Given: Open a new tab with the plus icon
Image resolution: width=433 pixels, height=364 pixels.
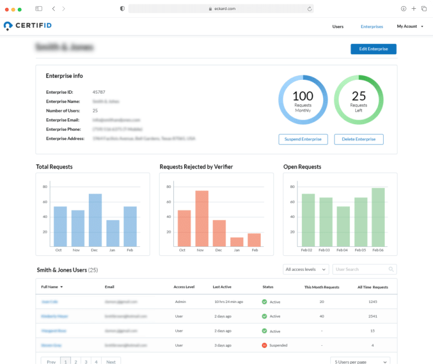Looking at the screenshot, I should click(414, 9).
